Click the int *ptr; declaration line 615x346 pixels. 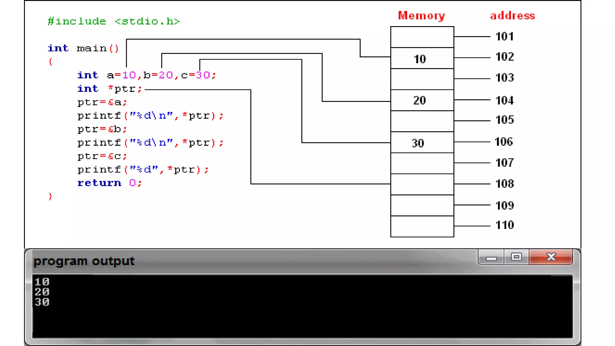tap(110, 89)
